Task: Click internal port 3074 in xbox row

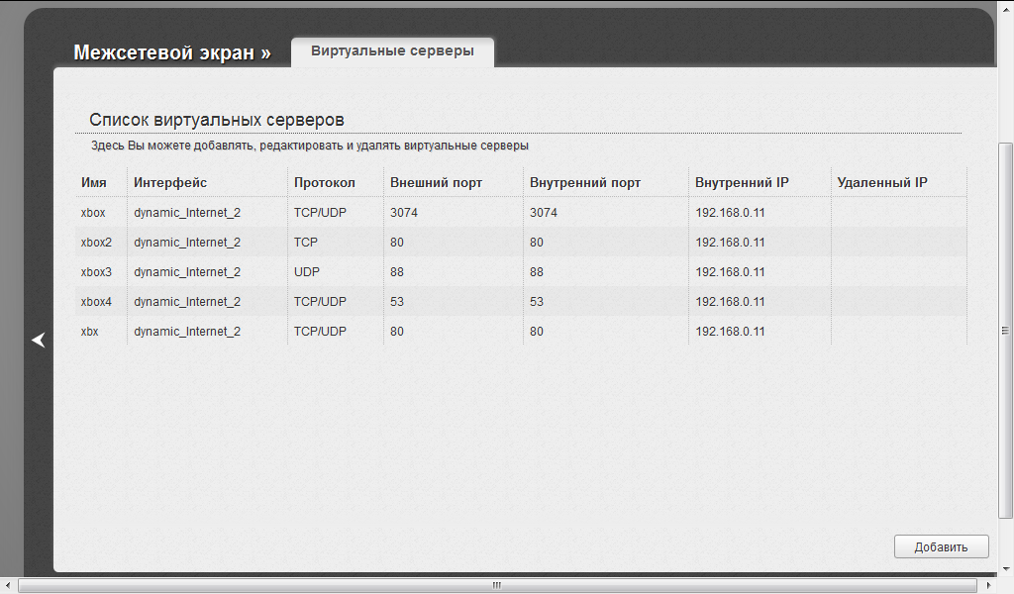Action: click(x=544, y=213)
